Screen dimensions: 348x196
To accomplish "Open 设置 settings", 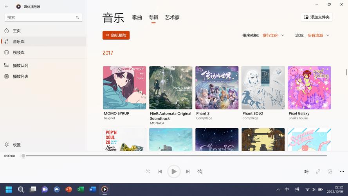I will click(43, 145).
